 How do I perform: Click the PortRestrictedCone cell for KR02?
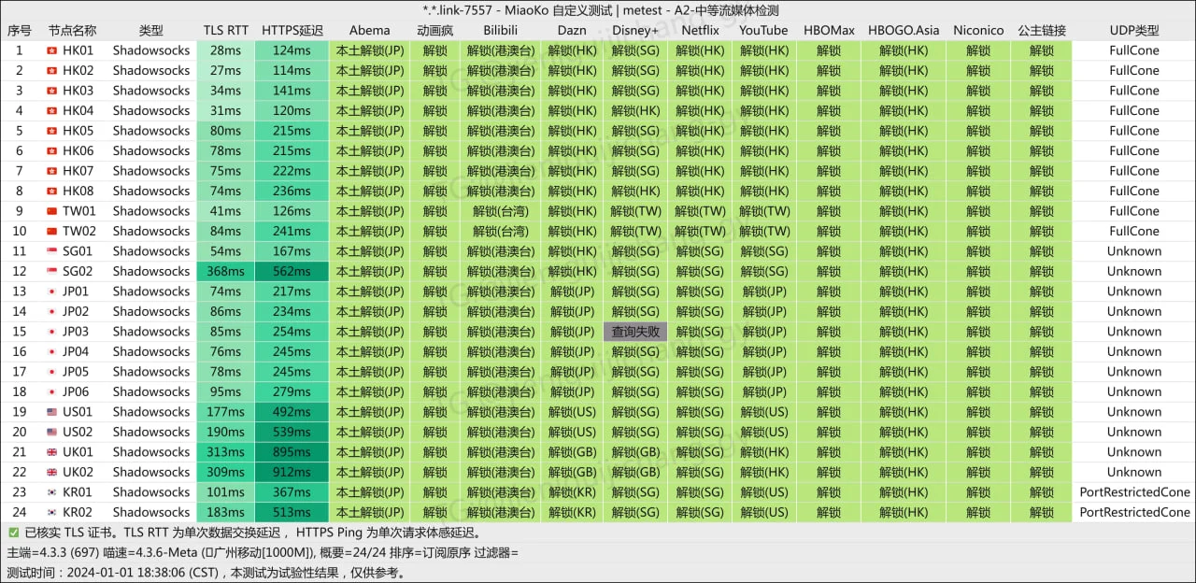pyautogui.click(x=1133, y=513)
